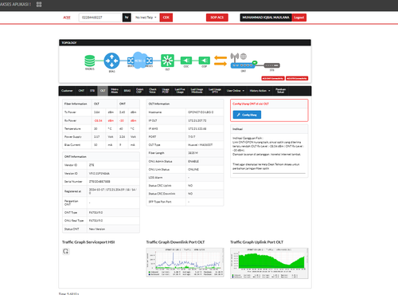398x295 pixels.
Task: Click the green status indicator on ONT
Action: tap(255, 63)
